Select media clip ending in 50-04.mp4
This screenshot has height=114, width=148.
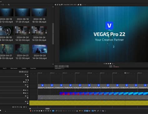point(7,34)
